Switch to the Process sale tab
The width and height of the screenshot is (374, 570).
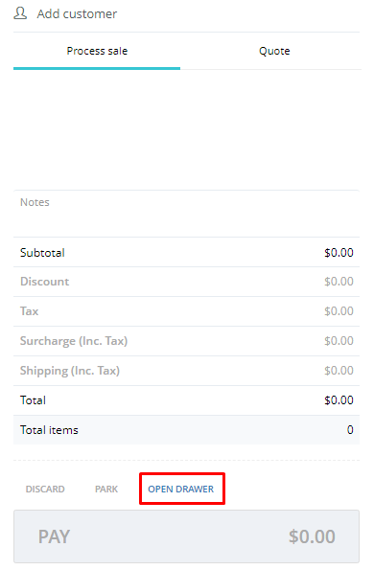(x=97, y=51)
